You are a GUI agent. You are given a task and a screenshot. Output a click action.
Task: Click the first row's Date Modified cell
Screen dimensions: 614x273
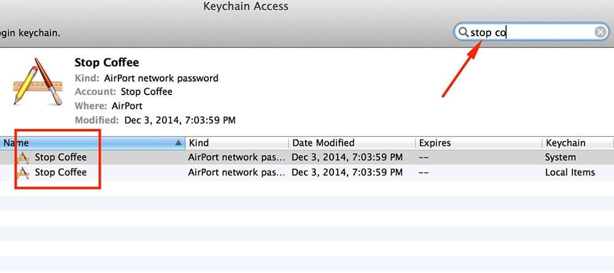(347, 157)
